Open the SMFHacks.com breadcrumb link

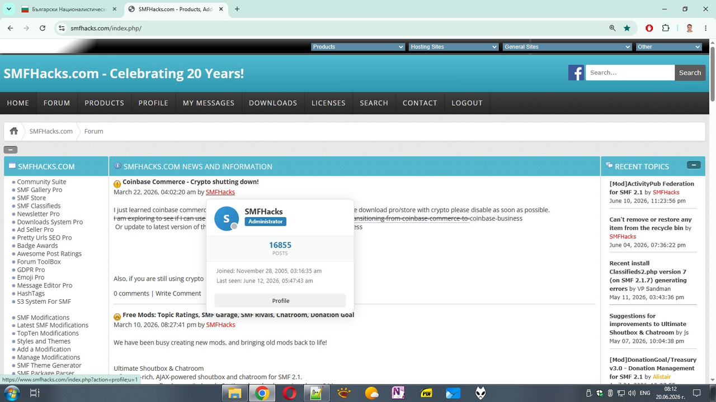[51, 131]
